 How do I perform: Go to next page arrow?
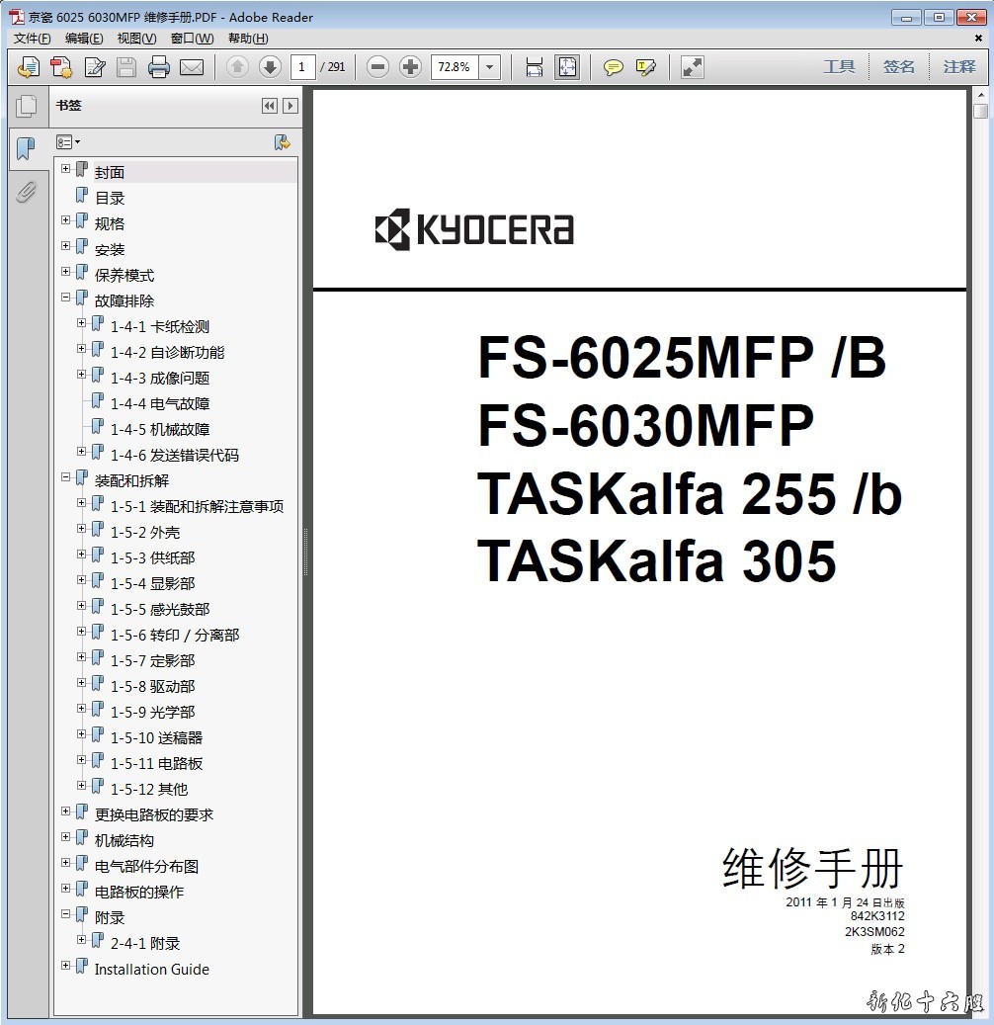(270, 67)
